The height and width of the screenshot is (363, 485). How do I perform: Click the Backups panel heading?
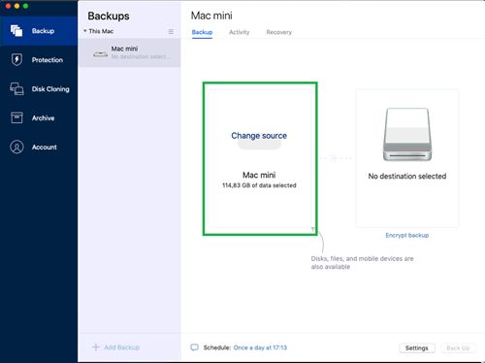109,16
